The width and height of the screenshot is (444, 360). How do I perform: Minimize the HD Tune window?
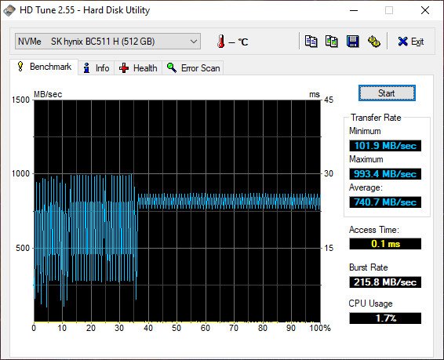(354, 10)
